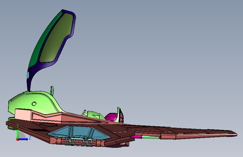Screen dimensions: 243x157
Task: Click the red origin ball of the triad
Action: (x=17, y=139)
